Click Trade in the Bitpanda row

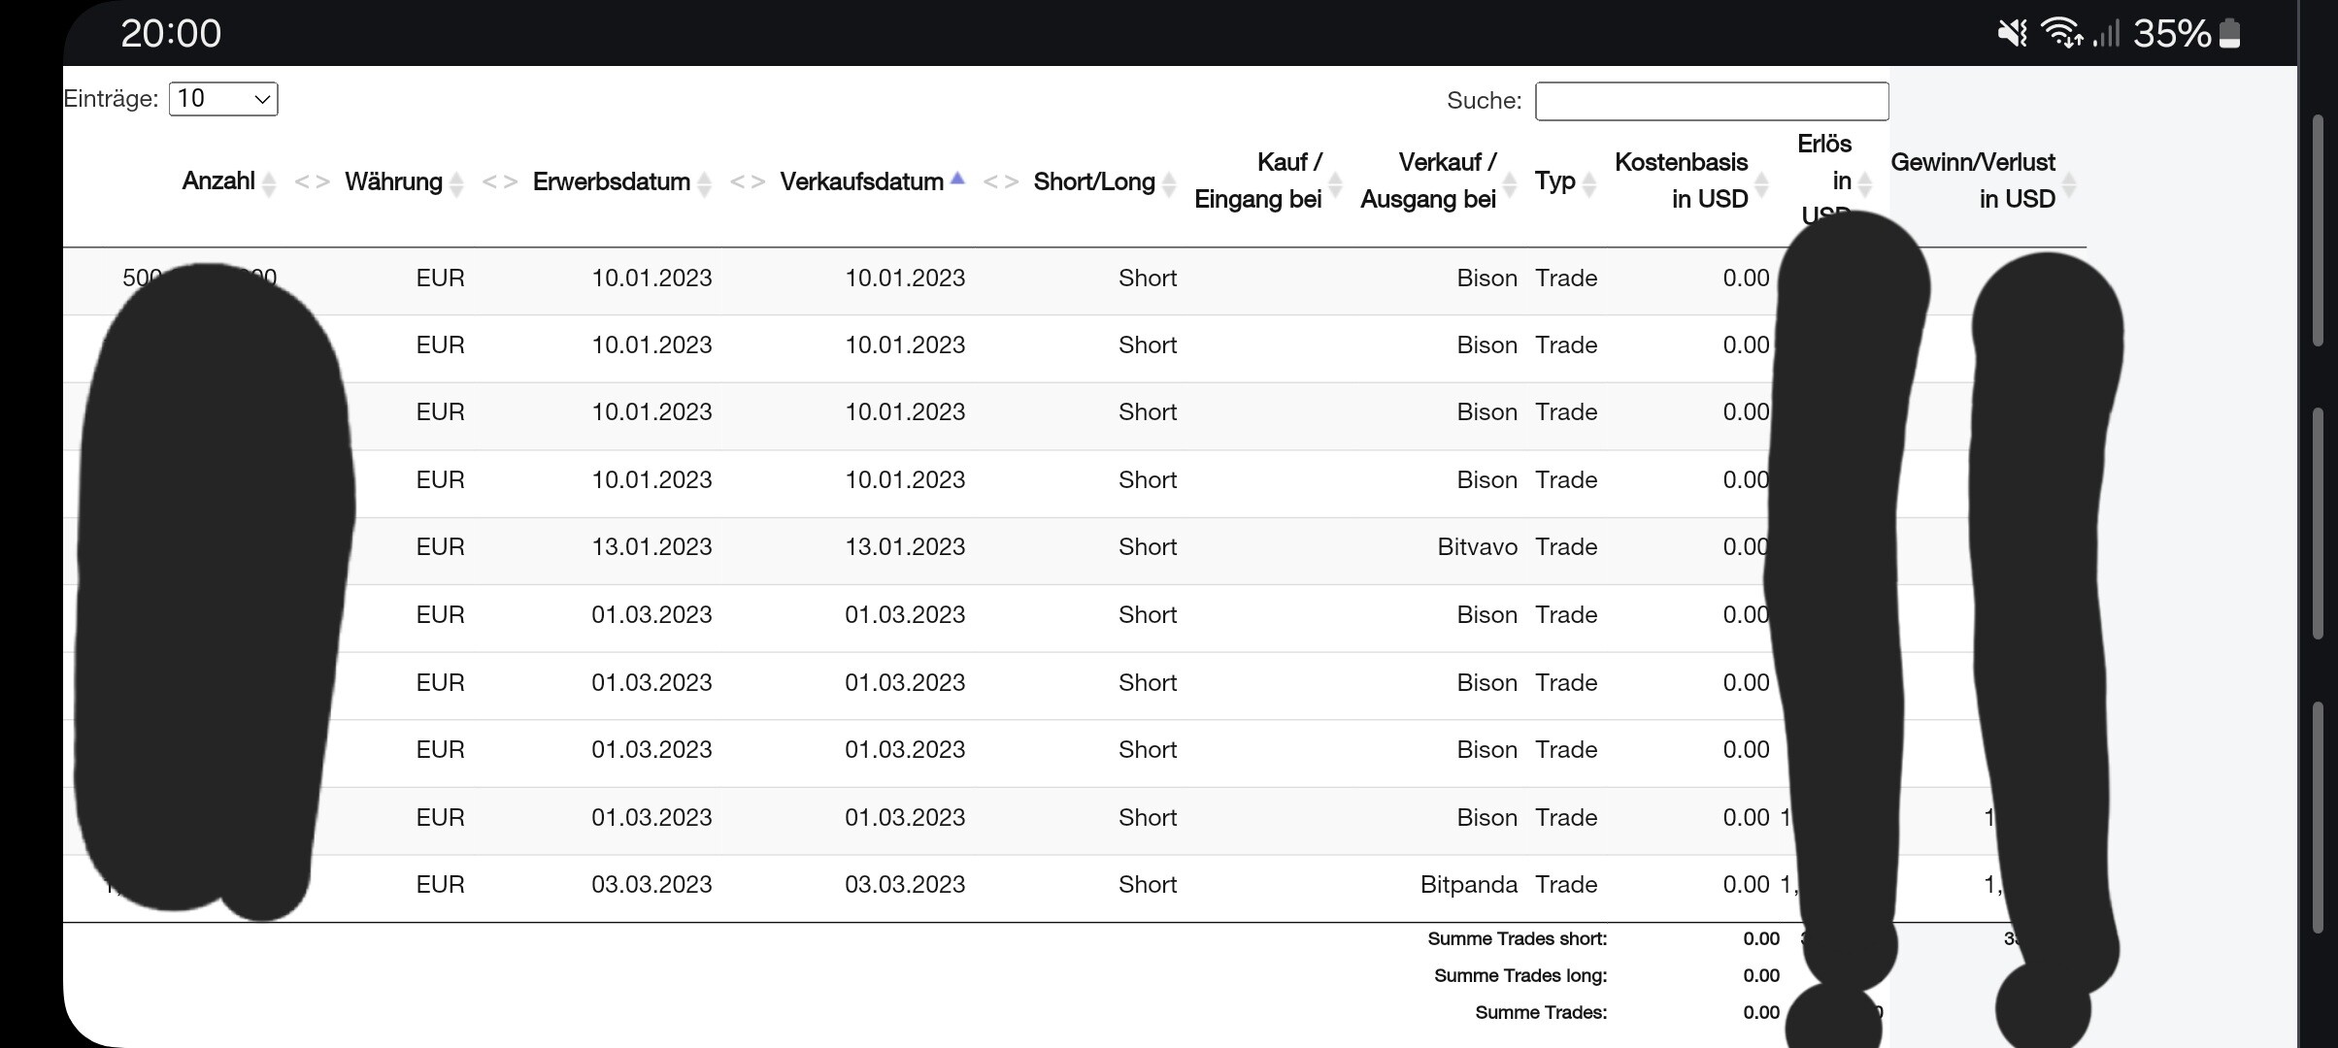[1566, 885]
